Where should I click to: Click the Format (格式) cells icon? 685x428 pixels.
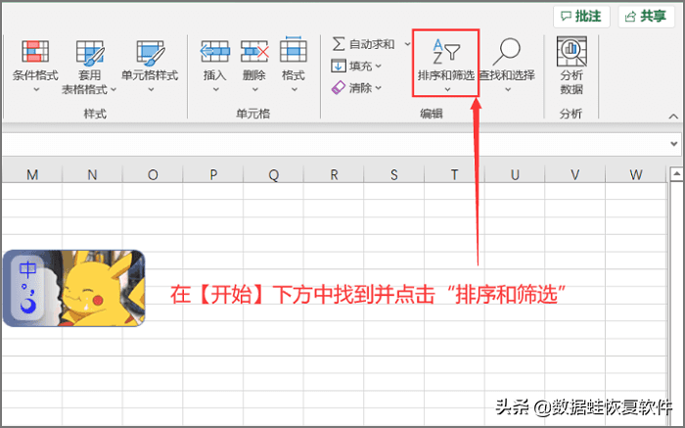coord(294,49)
